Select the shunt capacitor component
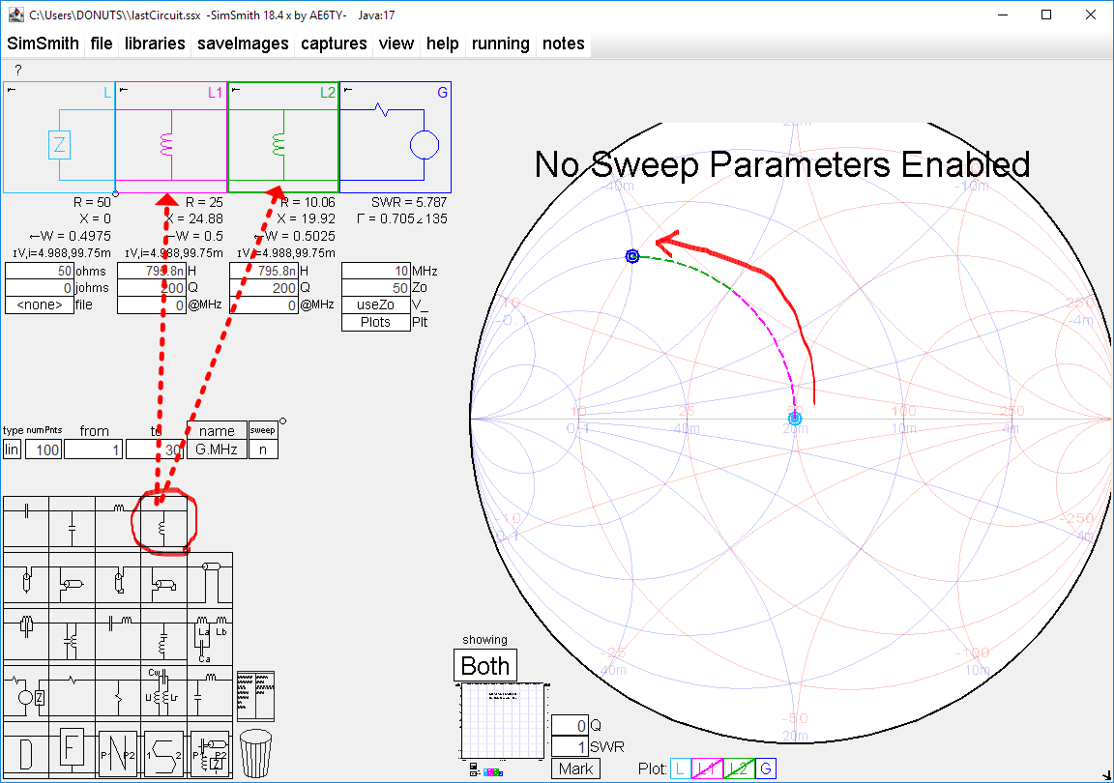Image resolution: width=1114 pixels, height=783 pixels. coord(72,522)
